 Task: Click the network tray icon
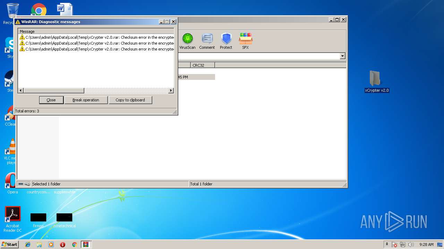[403, 245]
